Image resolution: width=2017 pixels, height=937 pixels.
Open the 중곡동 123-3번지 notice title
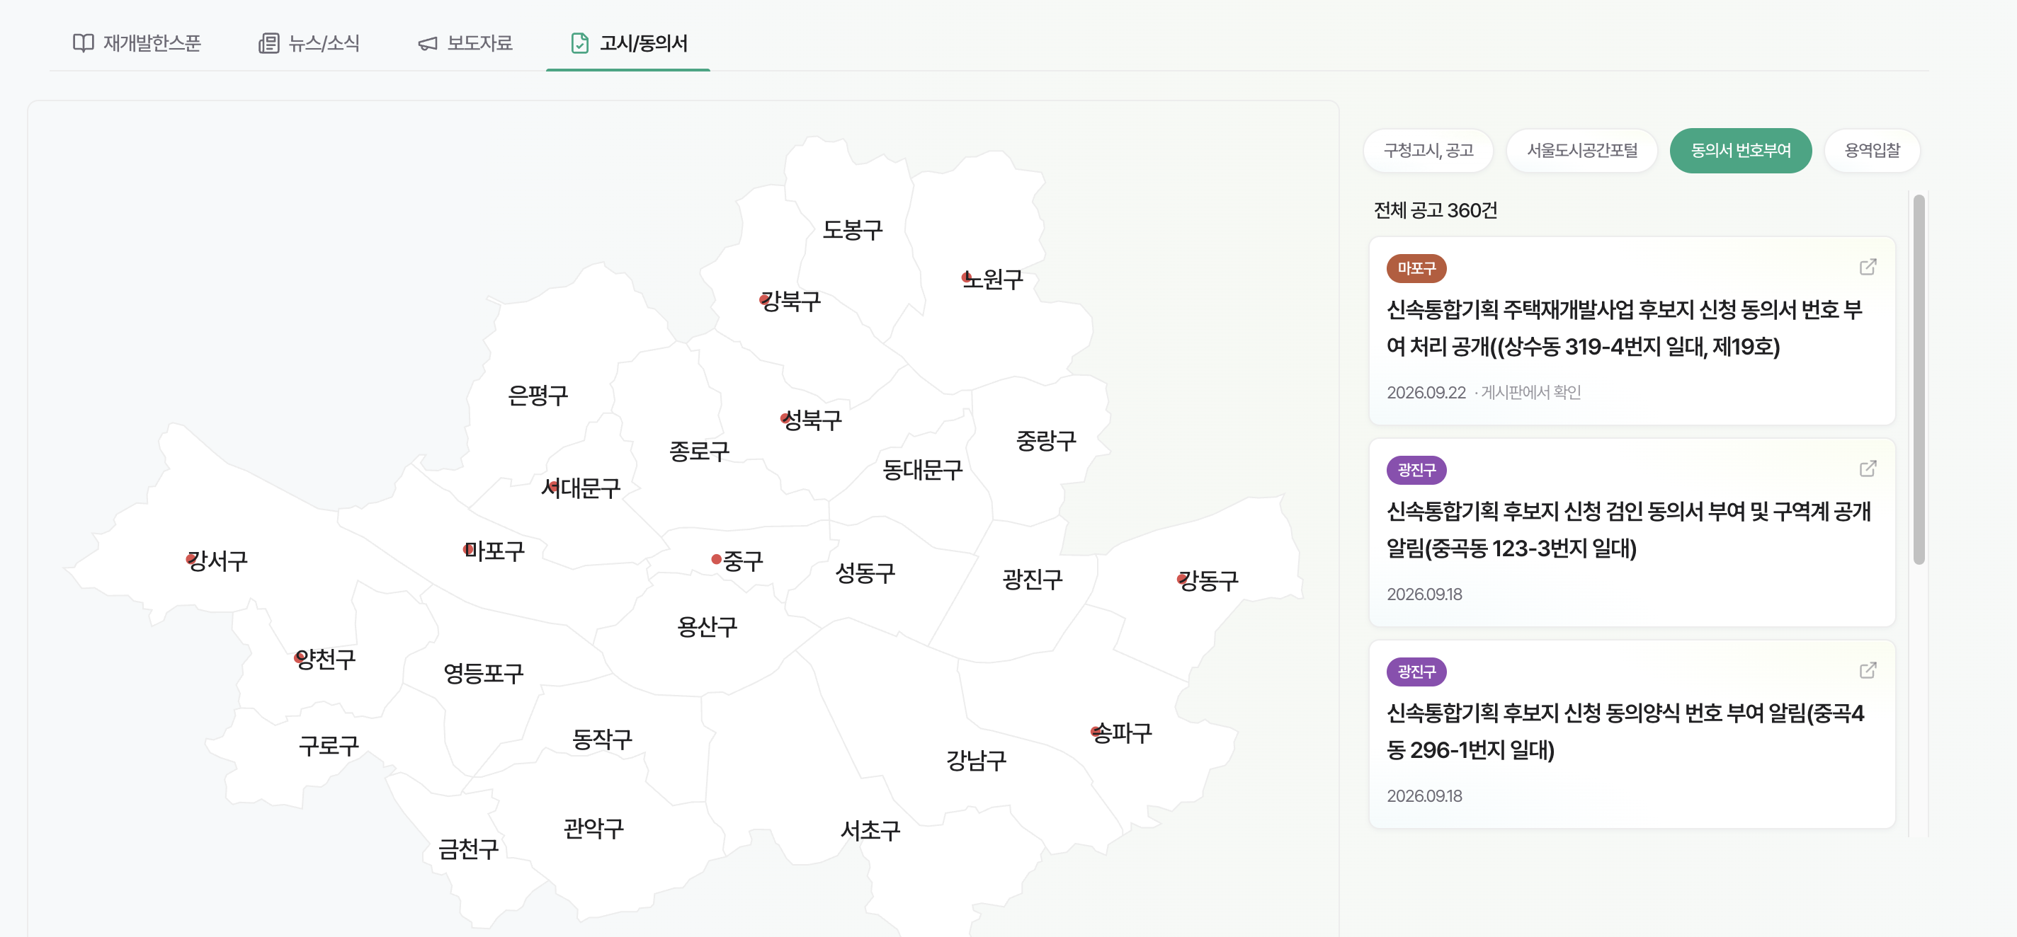(1629, 529)
